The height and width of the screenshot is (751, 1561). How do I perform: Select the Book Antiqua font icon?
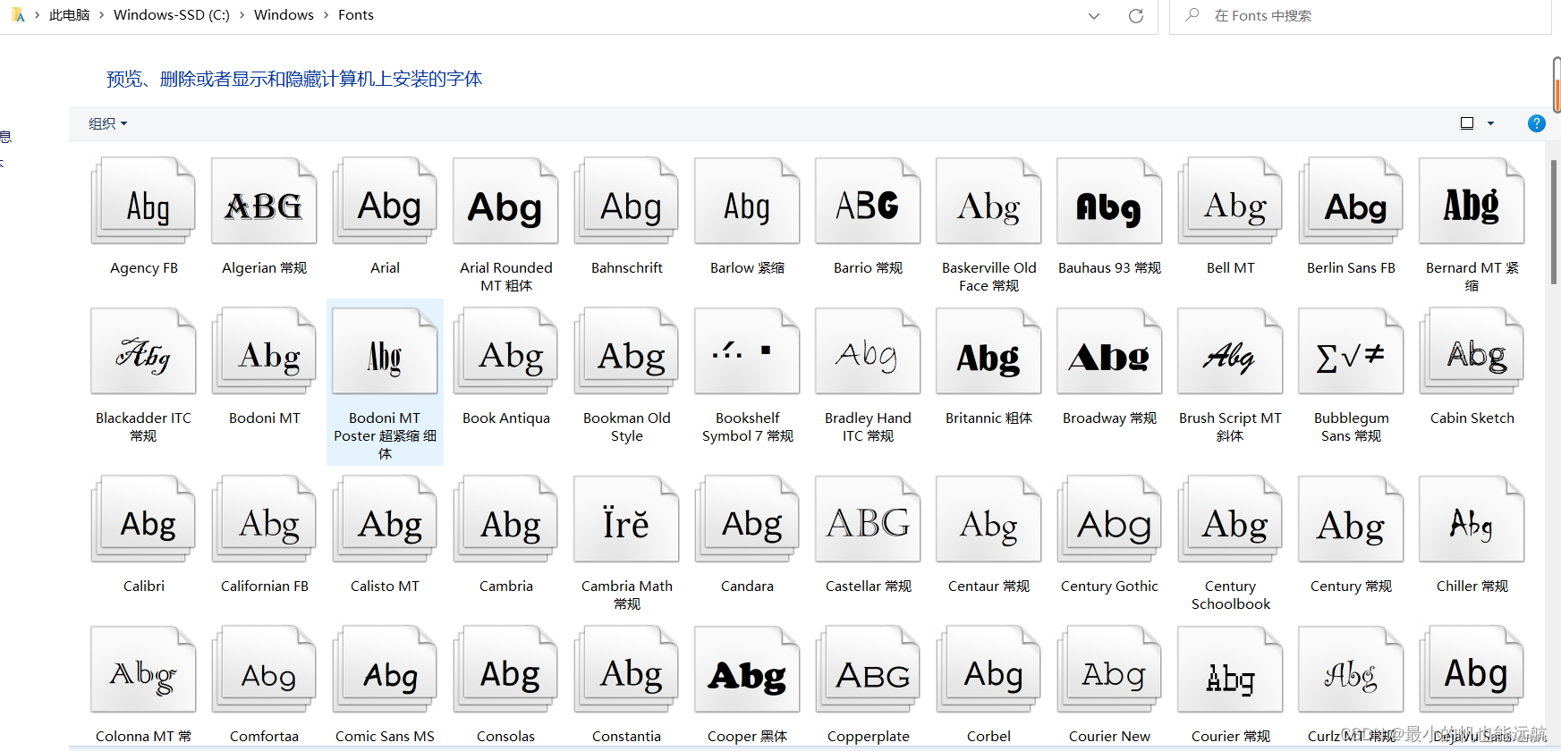(505, 351)
